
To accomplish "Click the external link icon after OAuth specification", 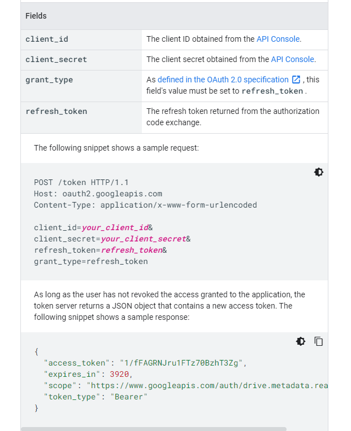I will click(x=296, y=80).
